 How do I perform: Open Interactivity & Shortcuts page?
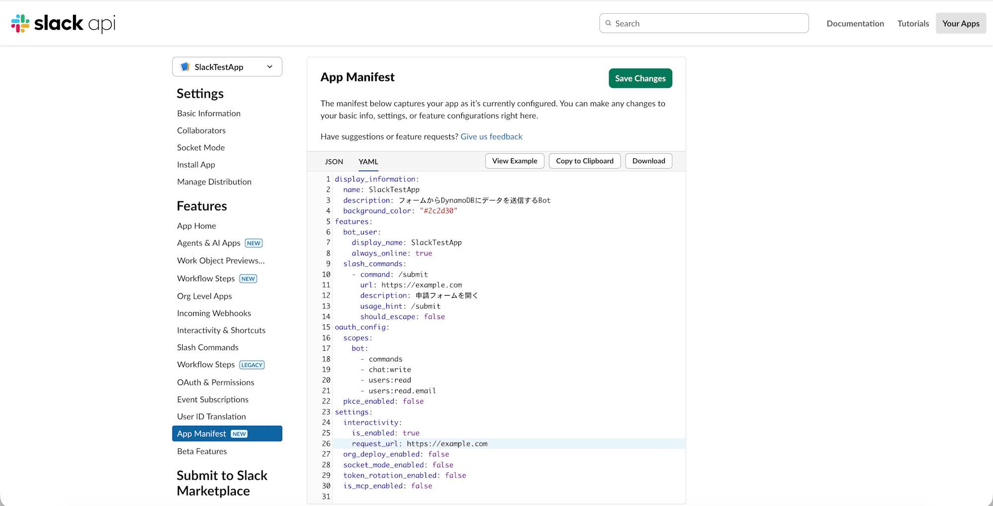(x=221, y=330)
